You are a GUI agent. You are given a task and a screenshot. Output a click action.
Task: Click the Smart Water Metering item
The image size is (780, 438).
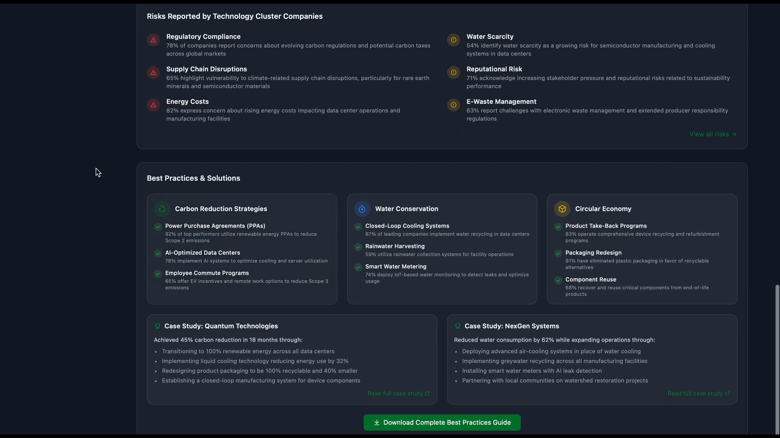(395, 266)
